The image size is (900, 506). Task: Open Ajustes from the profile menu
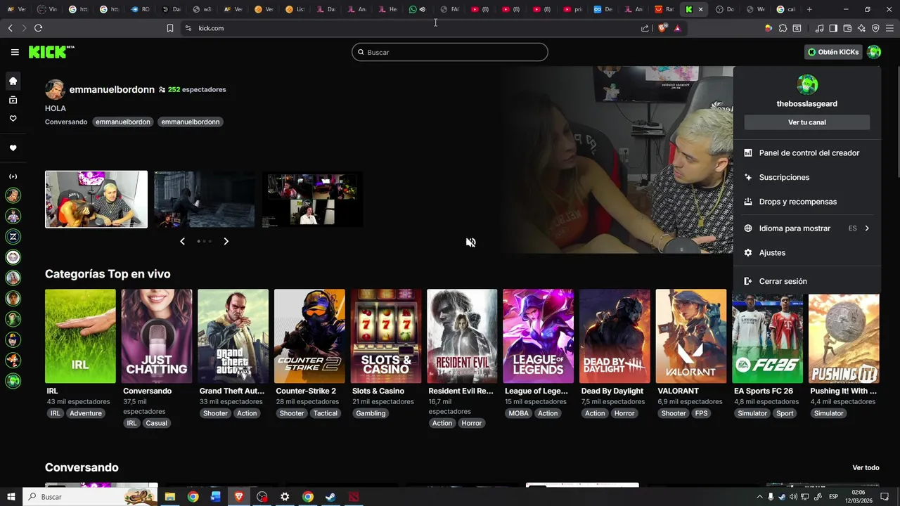click(807, 253)
